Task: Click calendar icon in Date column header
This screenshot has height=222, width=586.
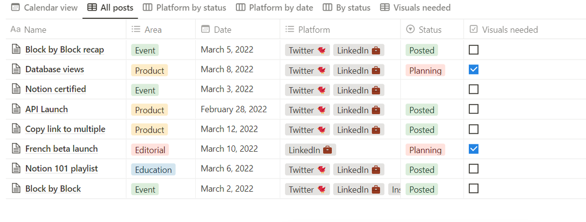Action: (x=206, y=30)
